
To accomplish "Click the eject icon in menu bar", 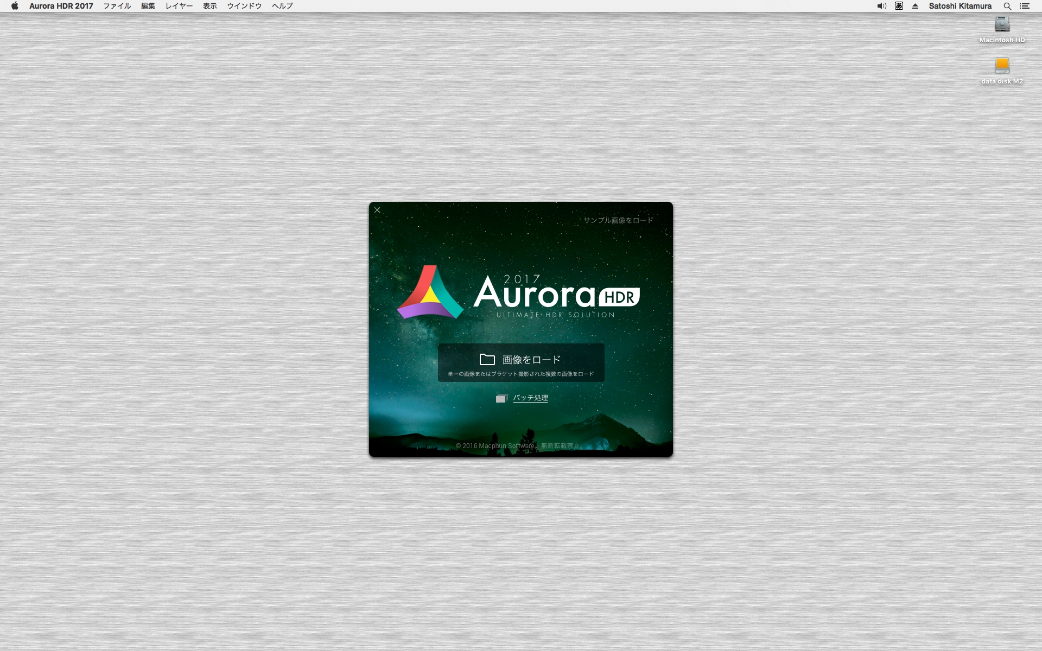I will click(916, 6).
